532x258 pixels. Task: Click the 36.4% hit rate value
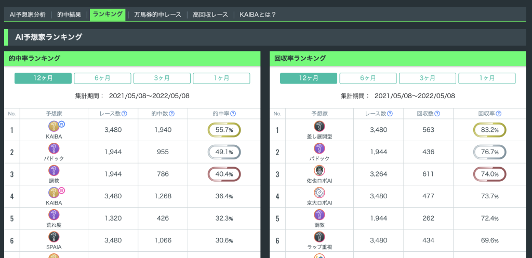point(224,196)
